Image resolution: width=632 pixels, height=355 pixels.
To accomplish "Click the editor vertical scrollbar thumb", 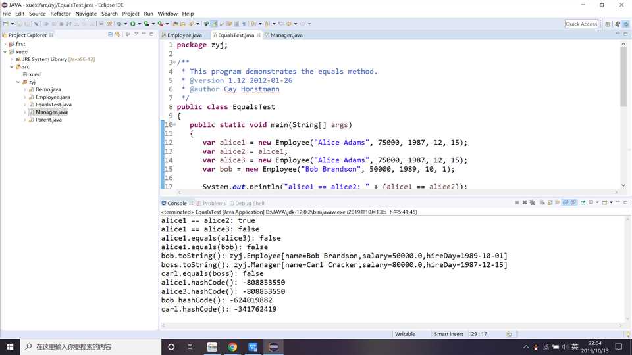I will point(623,76).
